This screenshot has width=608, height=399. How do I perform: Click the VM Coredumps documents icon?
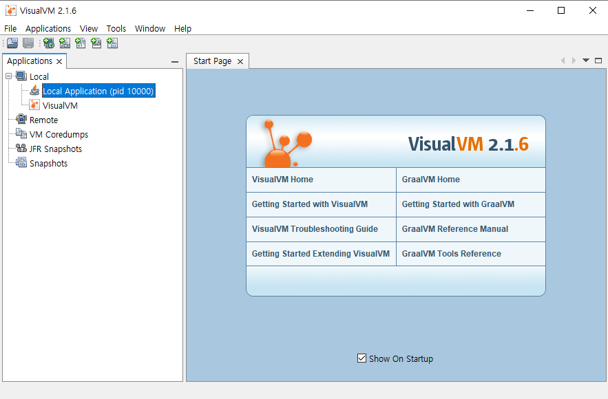point(21,134)
